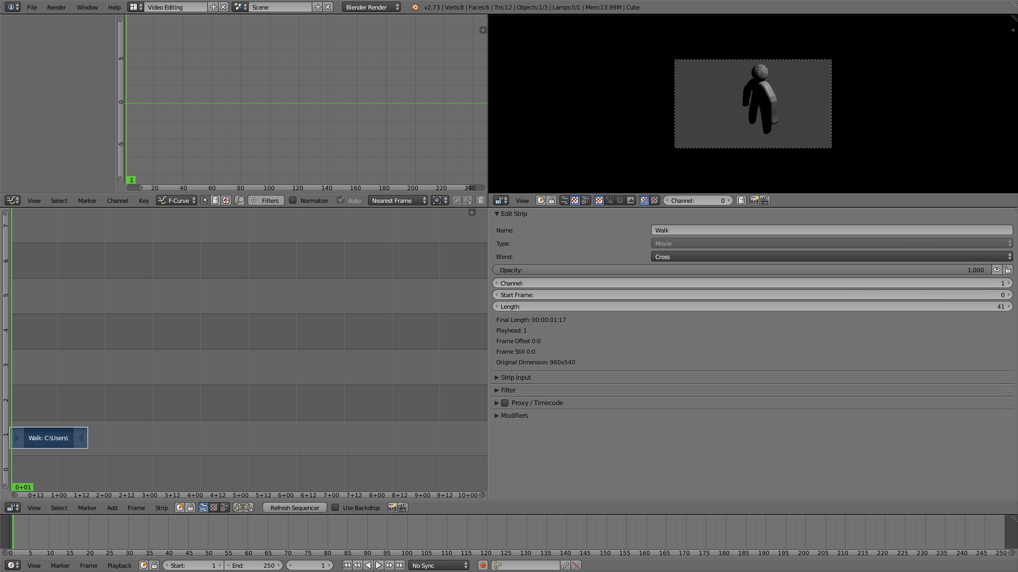The height and width of the screenshot is (572, 1018).
Task: Open the Blend mode dropdown showing Cross
Action: [831, 257]
